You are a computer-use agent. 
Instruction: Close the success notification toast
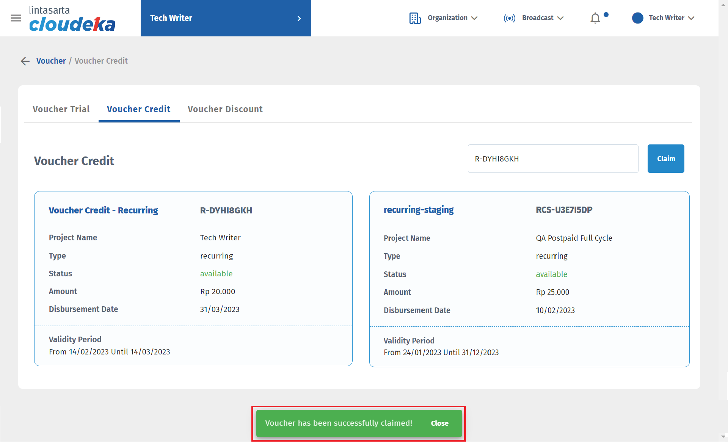click(439, 423)
